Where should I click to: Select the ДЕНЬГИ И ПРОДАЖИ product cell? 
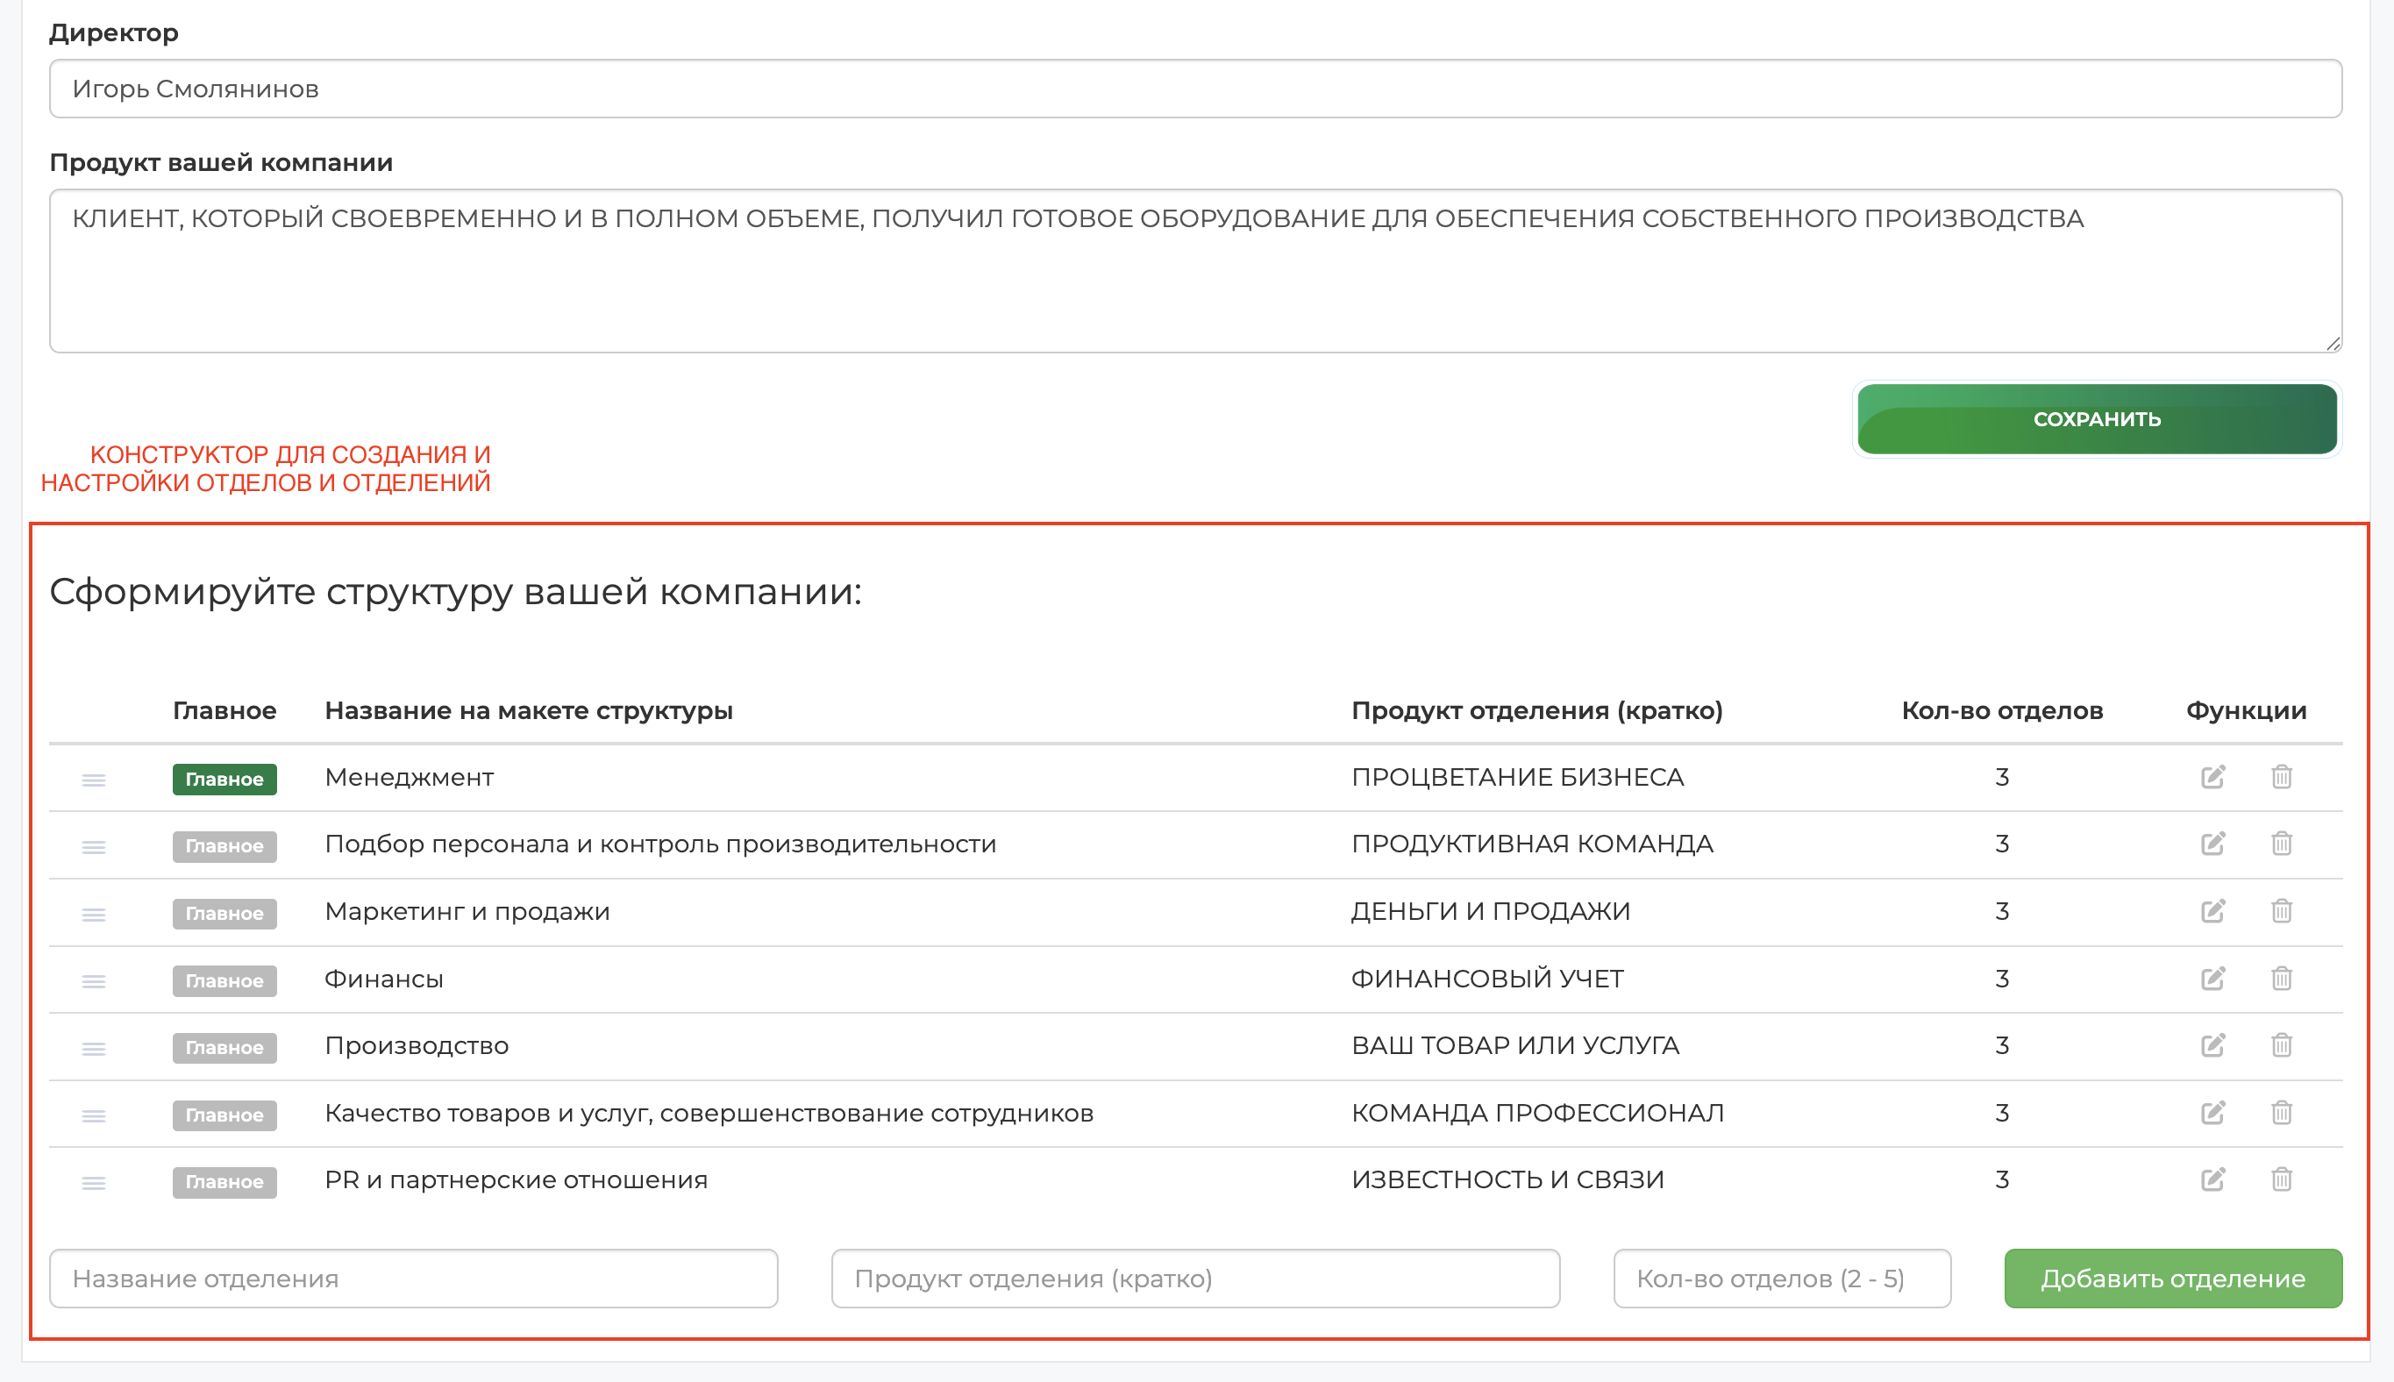pos(1490,911)
